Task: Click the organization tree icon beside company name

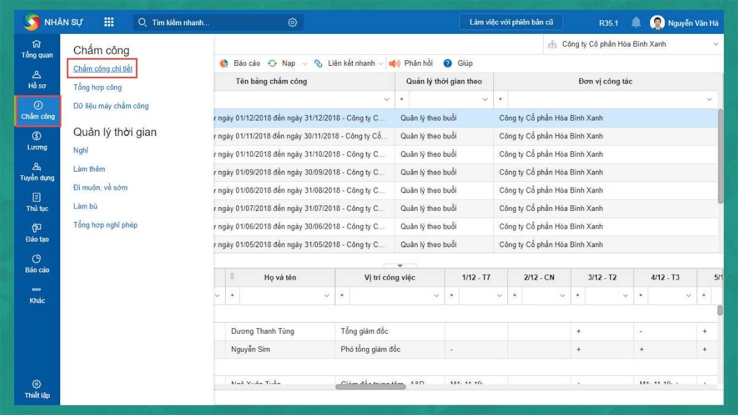Action: (x=552, y=44)
